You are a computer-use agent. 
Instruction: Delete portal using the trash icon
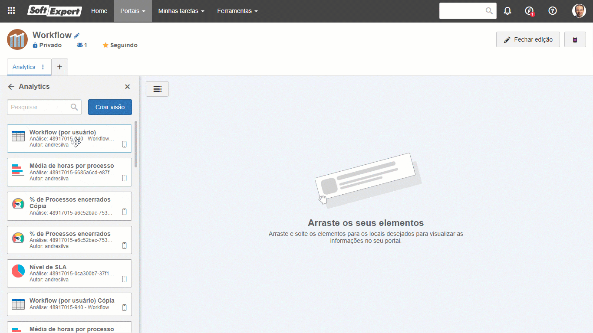(x=575, y=39)
